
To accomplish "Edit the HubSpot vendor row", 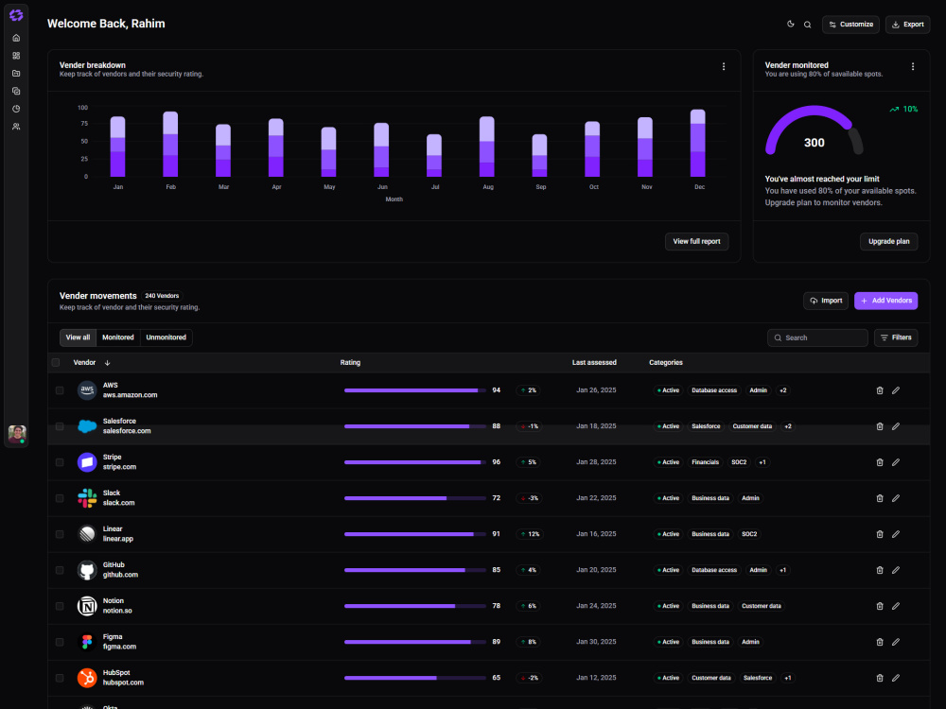I will click(x=896, y=678).
